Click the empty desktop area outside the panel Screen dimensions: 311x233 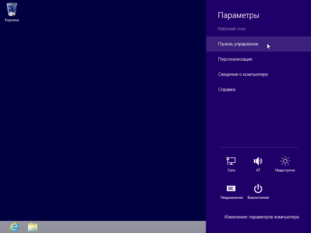click(x=103, y=121)
